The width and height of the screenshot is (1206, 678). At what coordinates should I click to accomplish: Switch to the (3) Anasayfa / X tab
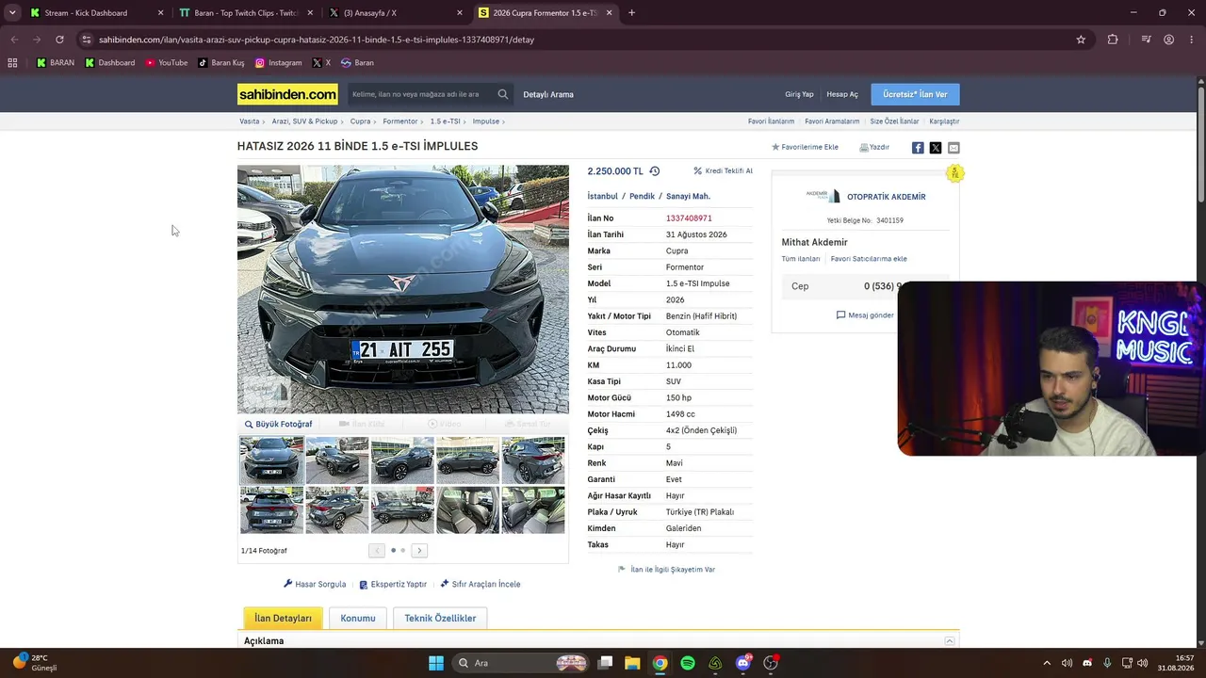396,13
